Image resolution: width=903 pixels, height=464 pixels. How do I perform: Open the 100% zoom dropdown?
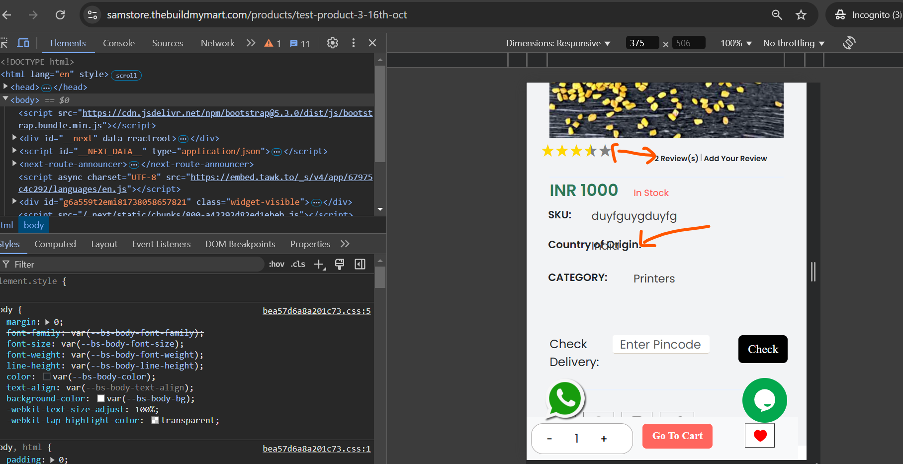click(736, 43)
